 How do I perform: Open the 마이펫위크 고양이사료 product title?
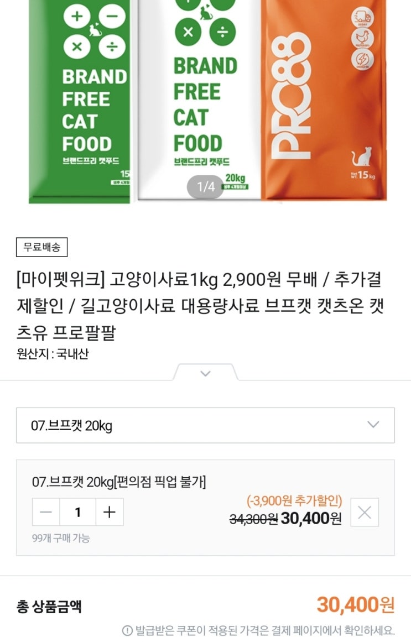click(199, 306)
